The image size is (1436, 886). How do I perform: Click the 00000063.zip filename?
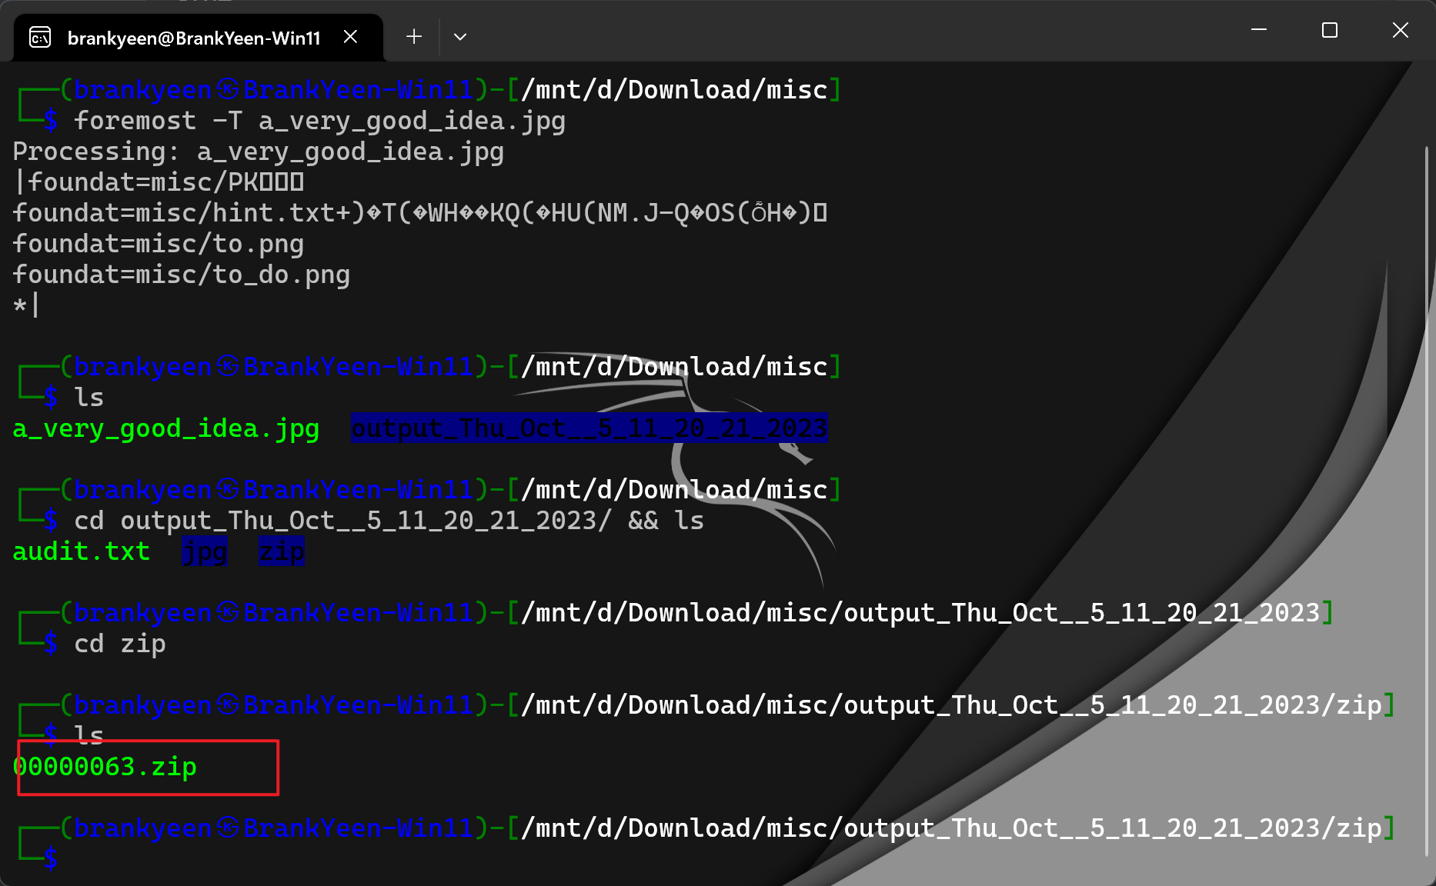(x=105, y=767)
